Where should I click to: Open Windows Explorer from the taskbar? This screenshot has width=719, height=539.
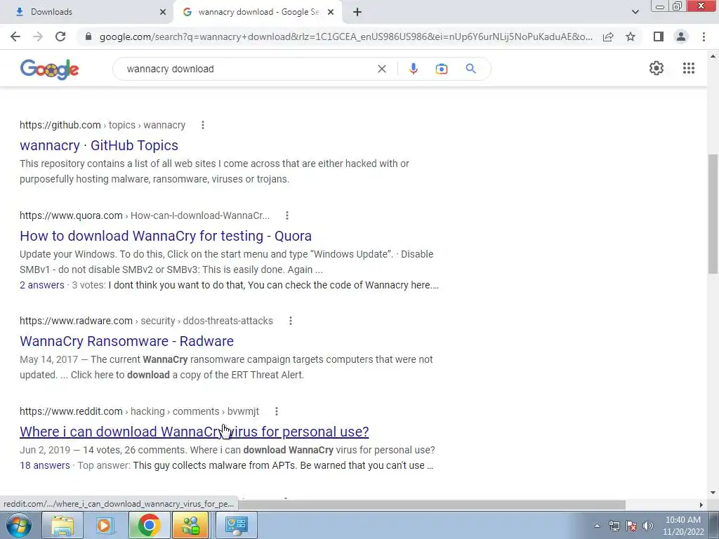click(62, 525)
